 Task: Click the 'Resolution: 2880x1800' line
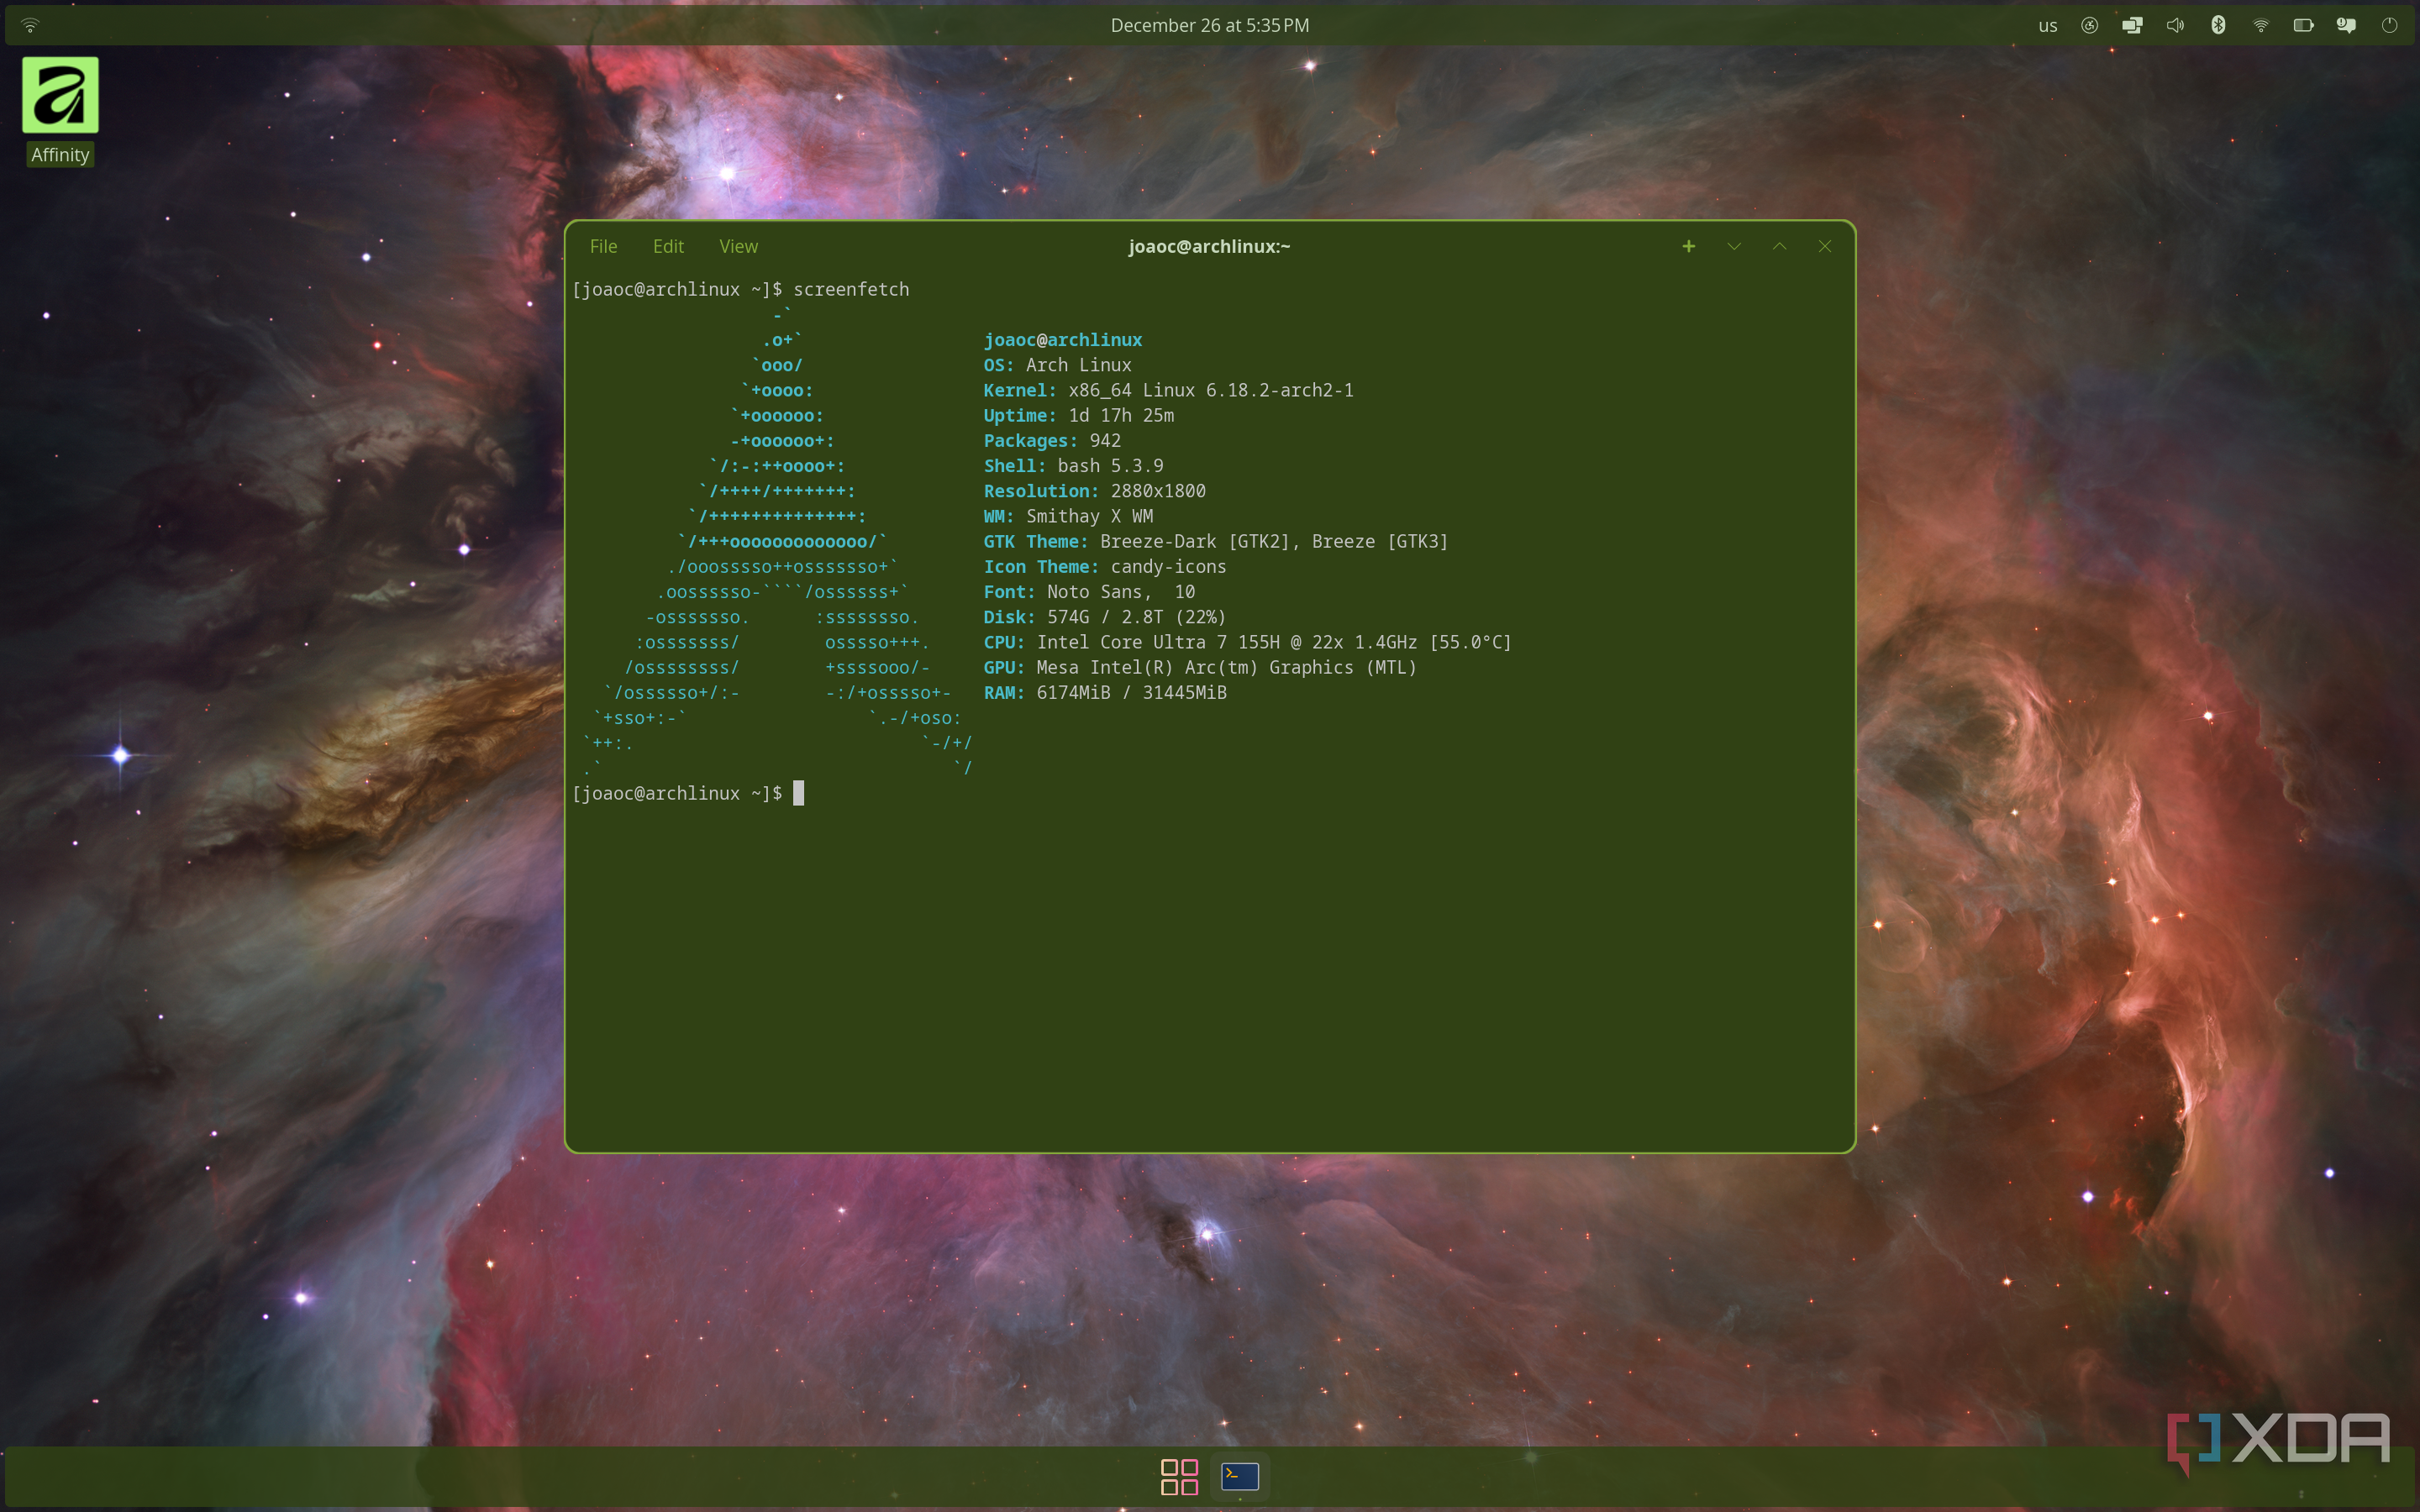1094,491
